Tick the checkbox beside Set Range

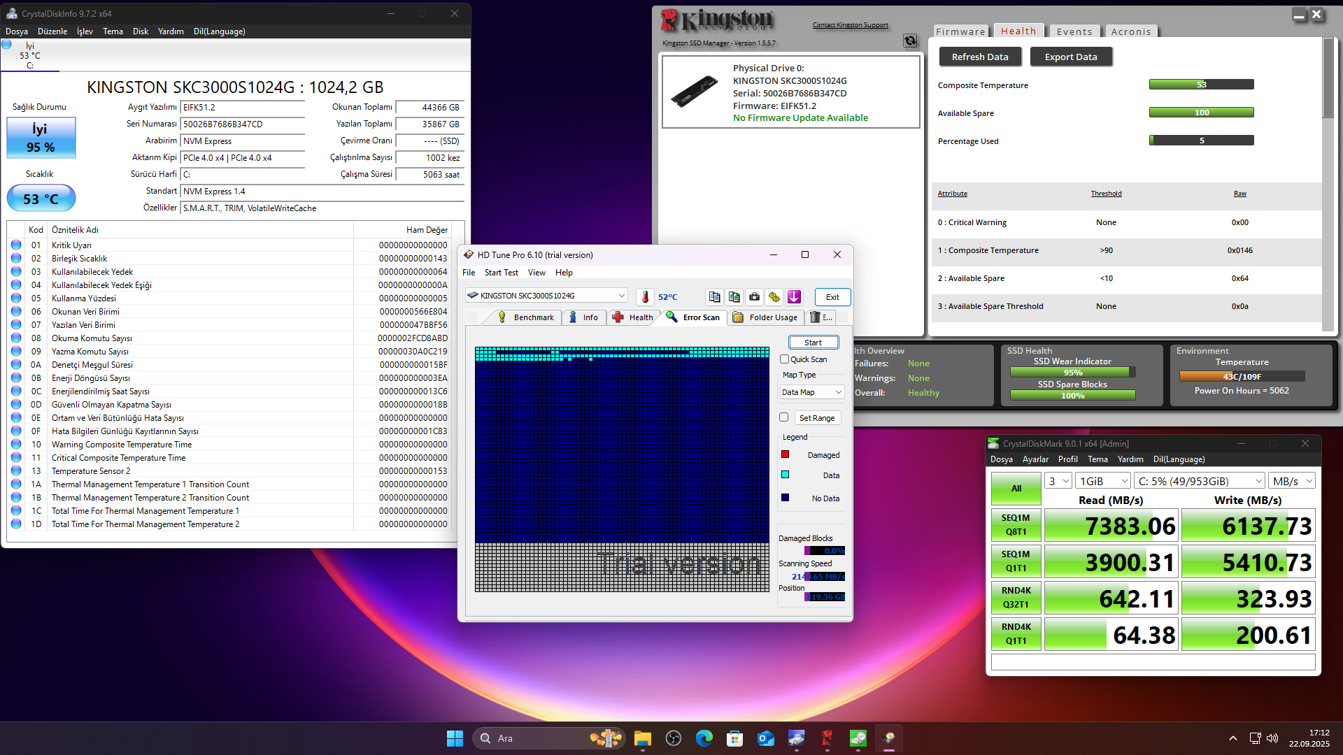pyautogui.click(x=784, y=417)
